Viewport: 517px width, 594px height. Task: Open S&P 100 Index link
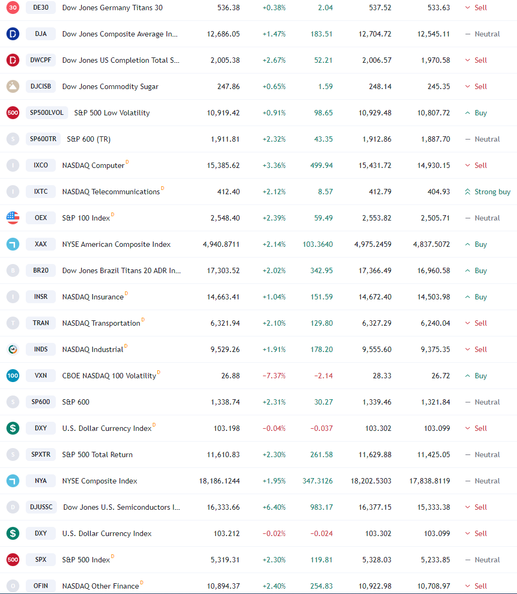86,218
